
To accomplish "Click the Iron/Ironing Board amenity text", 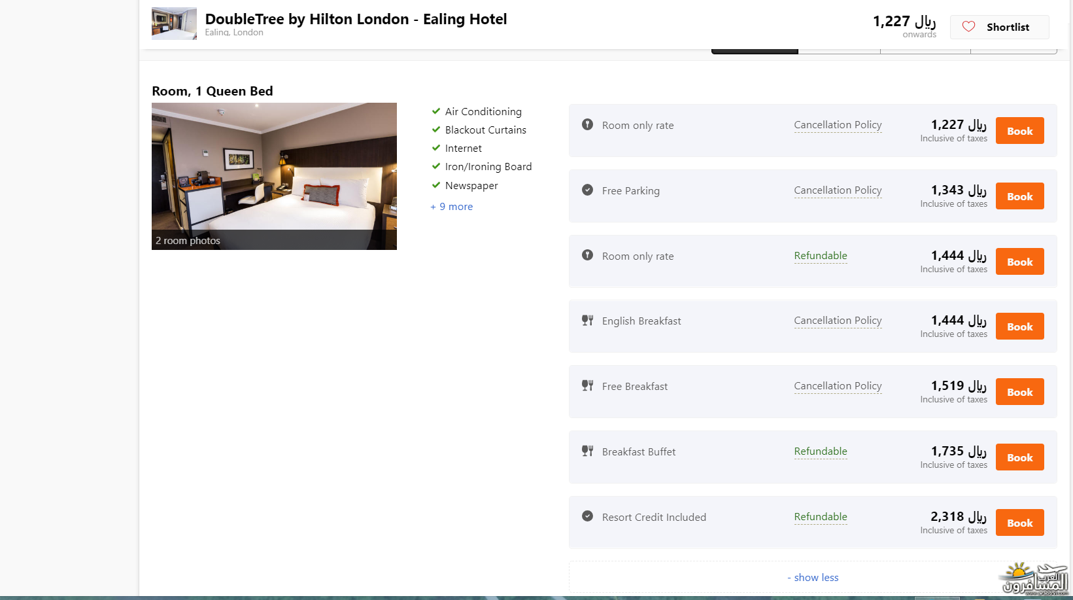I will pos(488,167).
